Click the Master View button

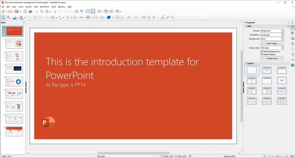pyautogui.click(x=272, y=58)
